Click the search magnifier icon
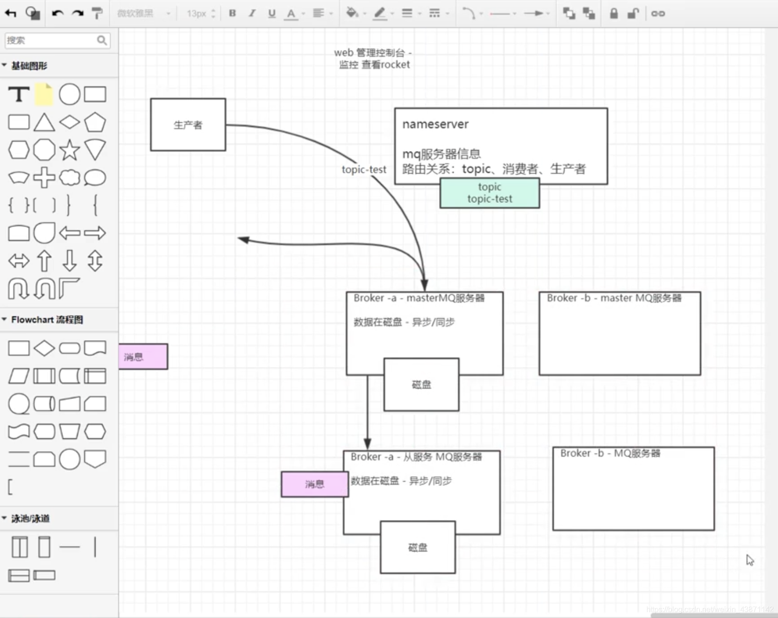The image size is (778, 618). tap(102, 40)
